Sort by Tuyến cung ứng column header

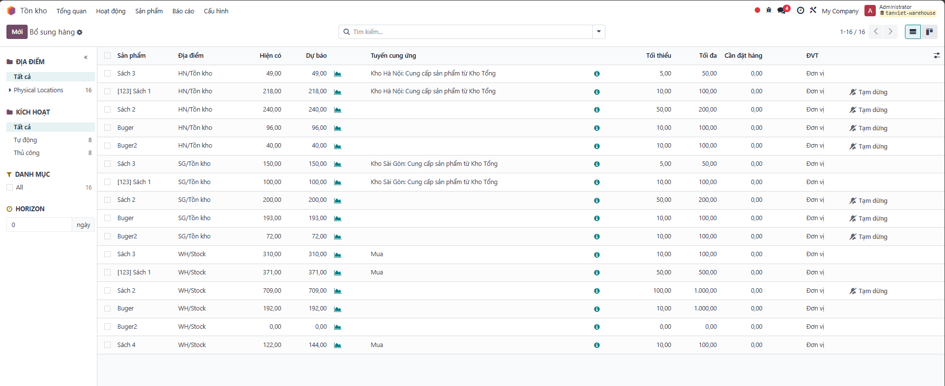coord(393,56)
